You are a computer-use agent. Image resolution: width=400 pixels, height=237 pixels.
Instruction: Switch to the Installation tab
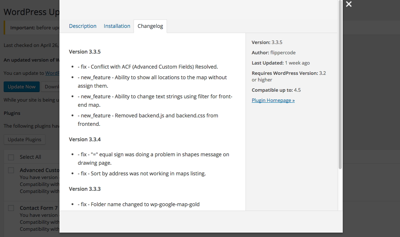pyautogui.click(x=117, y=26)
